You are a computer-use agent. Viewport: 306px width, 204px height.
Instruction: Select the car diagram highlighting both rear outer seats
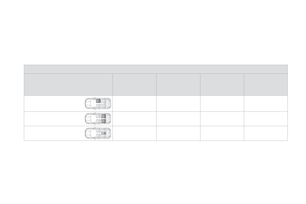98,118
